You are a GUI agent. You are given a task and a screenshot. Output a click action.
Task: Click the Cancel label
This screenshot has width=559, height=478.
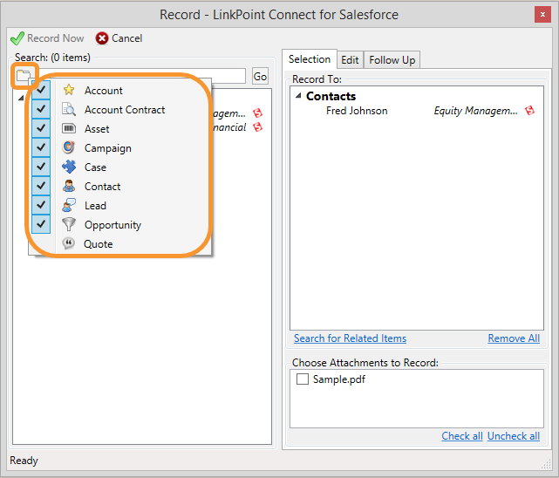pos(127,38)
